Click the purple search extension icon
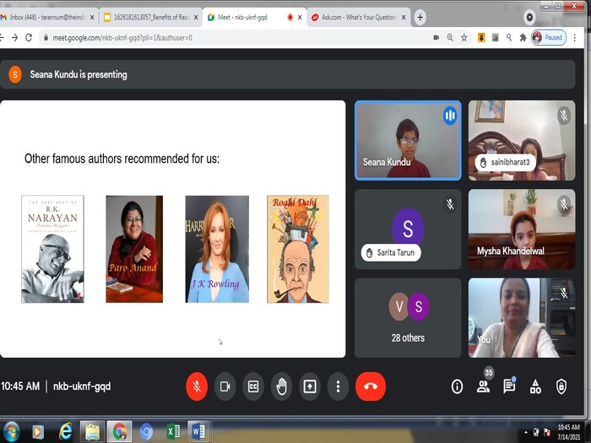Image resolution: width=591 pixels, height=443 pixels. [509, 38]
